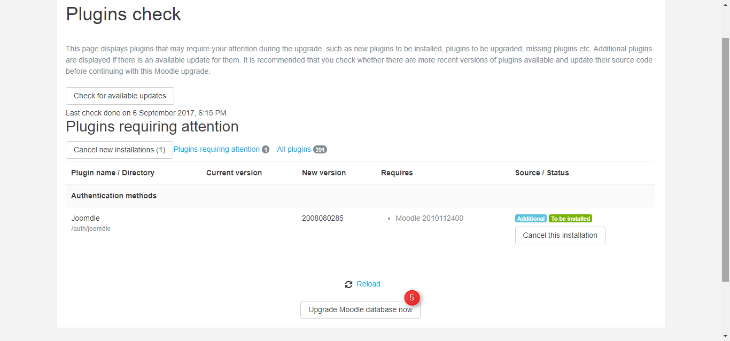Click the Reload link text
The image size is (730, 341).
click(368, 284)
